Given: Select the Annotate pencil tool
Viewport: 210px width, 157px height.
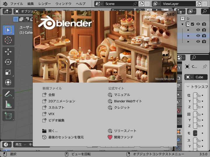Looking at the screenshot, I should (x=8, y=94).
